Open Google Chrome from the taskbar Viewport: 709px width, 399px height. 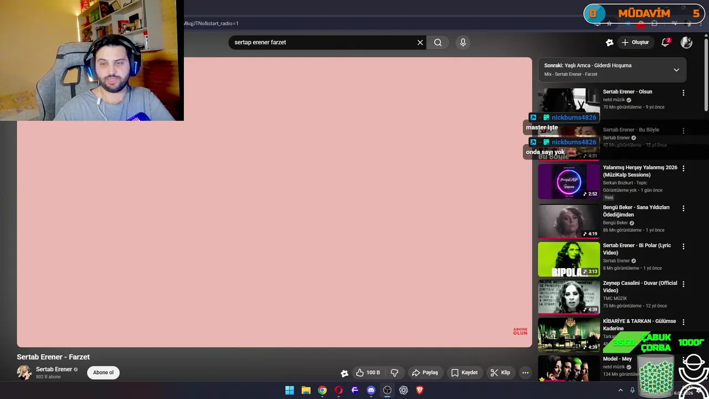[x=322, y=390]
